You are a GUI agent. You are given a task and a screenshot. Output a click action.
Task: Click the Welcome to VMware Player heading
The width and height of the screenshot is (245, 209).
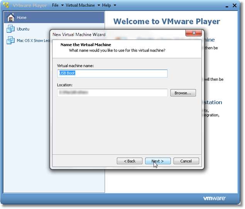167,22
